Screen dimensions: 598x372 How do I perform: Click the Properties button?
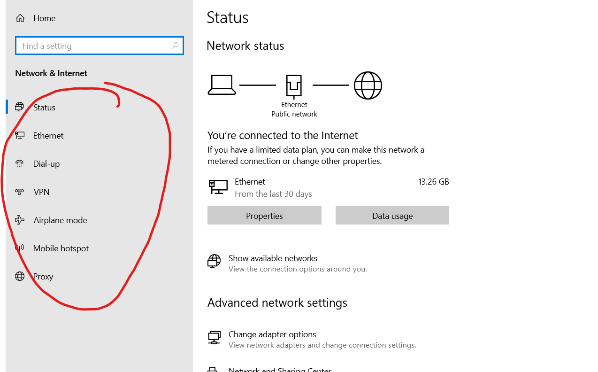coord(264,216)
